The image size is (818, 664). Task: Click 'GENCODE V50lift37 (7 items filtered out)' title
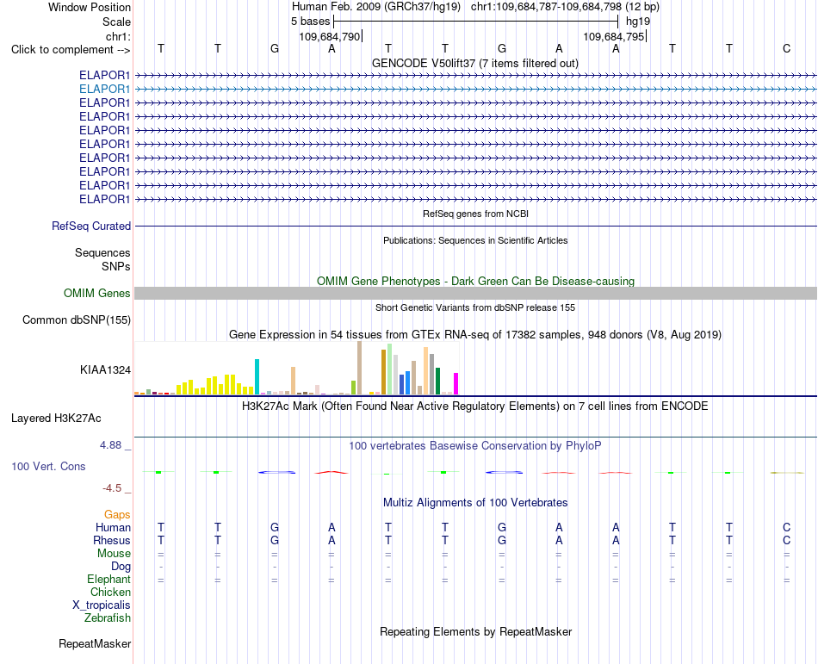point(475,63)
